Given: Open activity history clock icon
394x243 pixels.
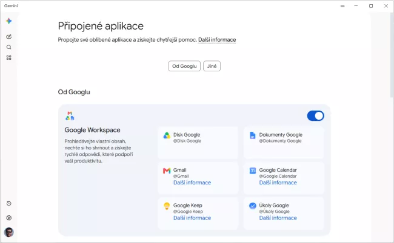Looking at the screenshot, I should [9, 204].
